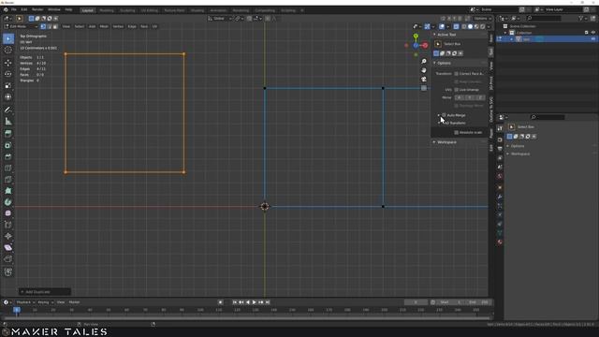
Task: Select the Loop Cut tool
Action: click(8, 168)
